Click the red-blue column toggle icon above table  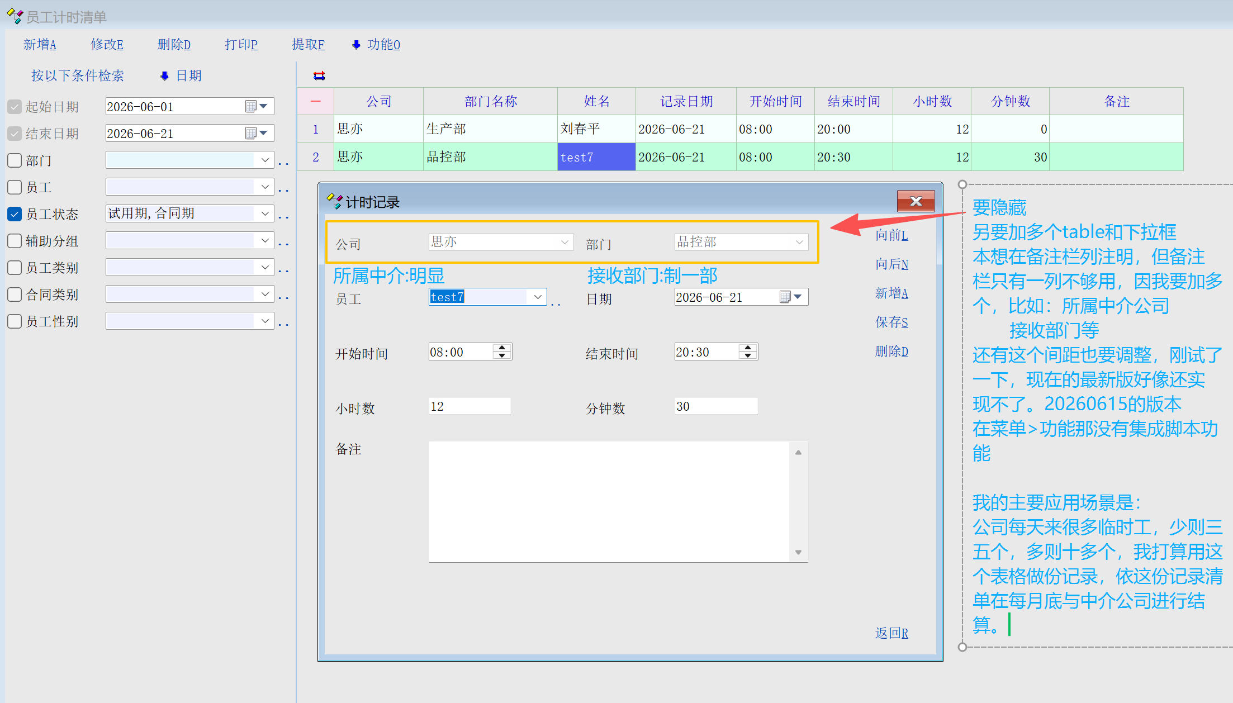(319, 75)
